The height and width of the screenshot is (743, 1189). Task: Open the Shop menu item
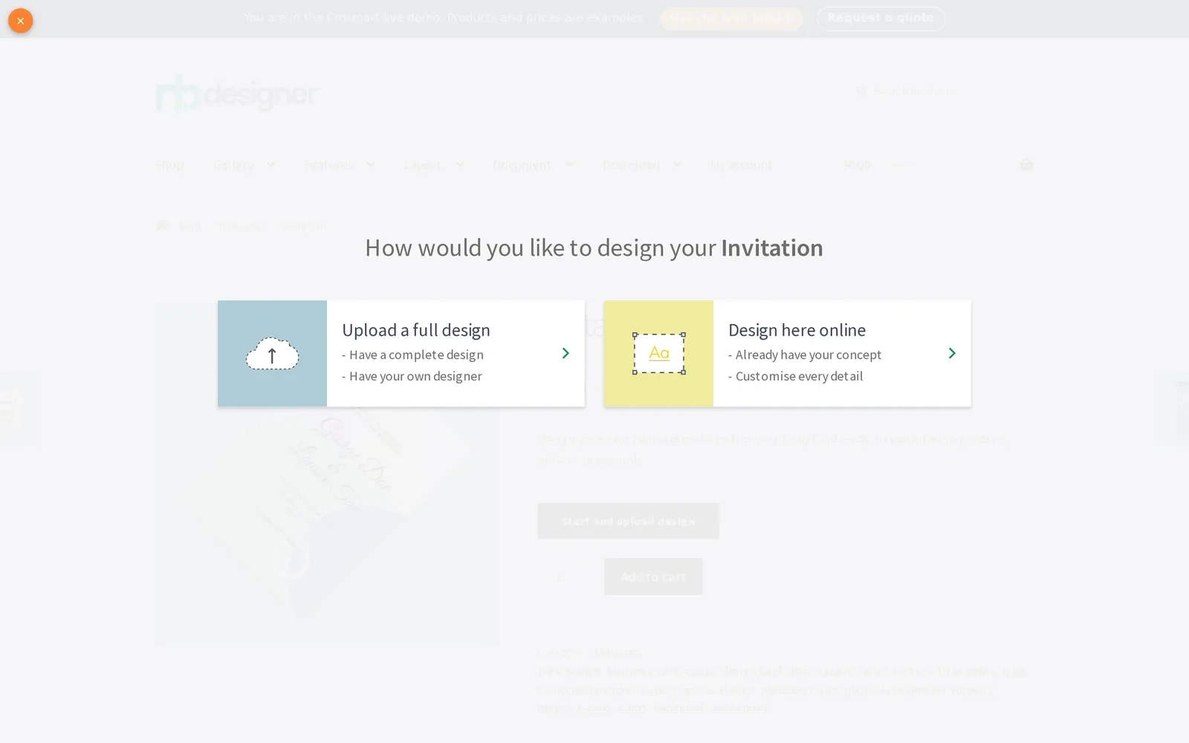(x=169, y=165)
